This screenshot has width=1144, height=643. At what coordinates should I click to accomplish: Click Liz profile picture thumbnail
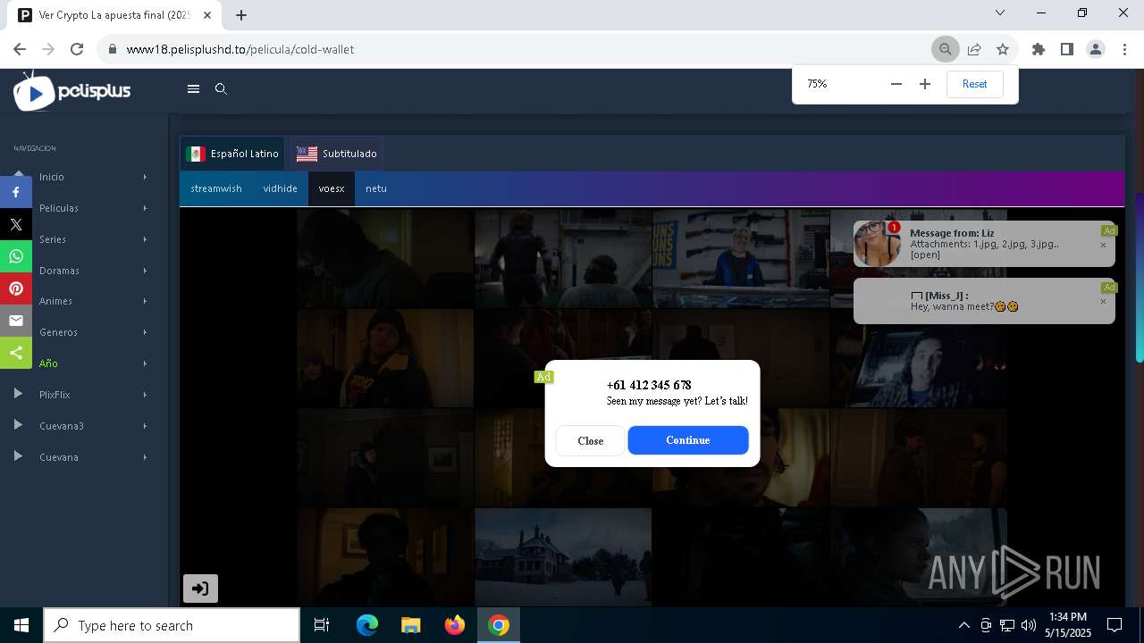click(x=877, y=244)
